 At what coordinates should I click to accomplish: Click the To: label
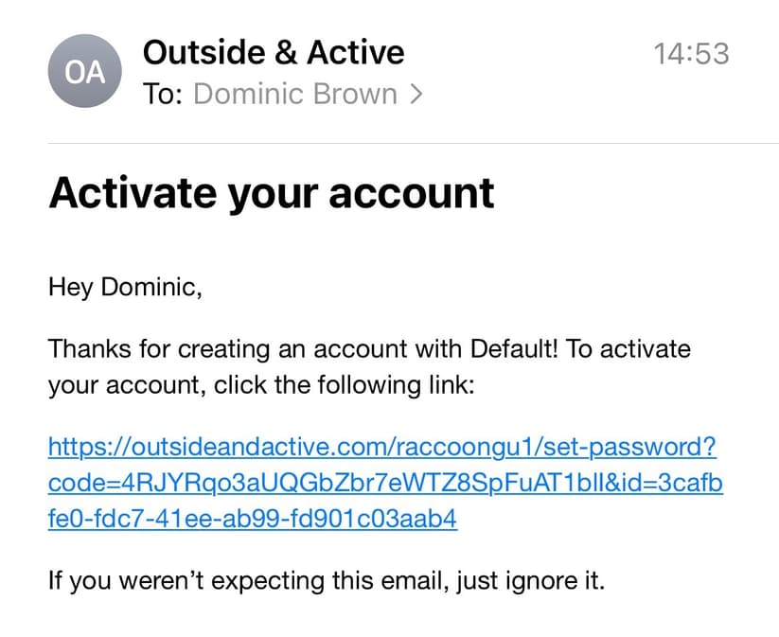(163, 94)
